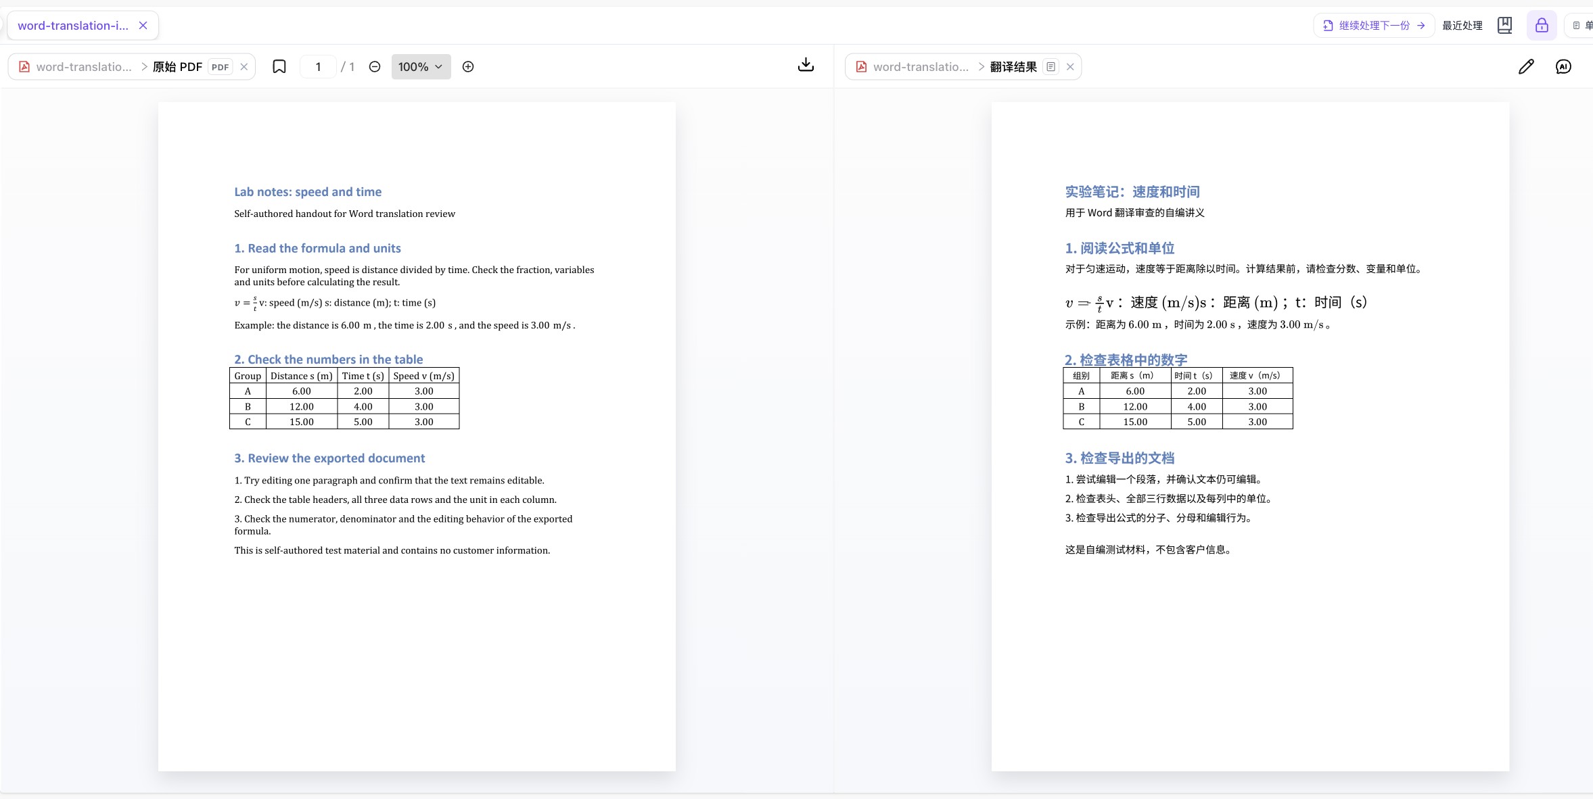The image size is (1593, 799).
Task: Click cell '12.00' in original PDF table
Action: click(302, 406)
